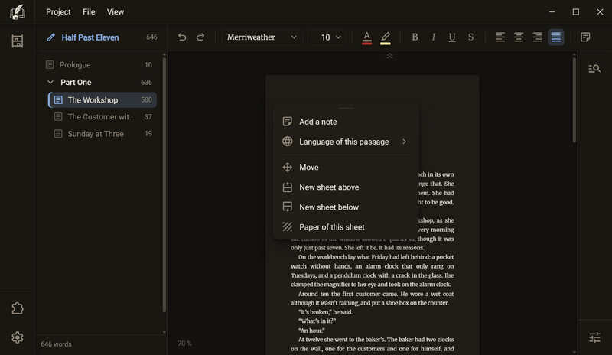Image resolution: width=612 pixels, height=355 pixels.
Task: Open the Merriweather font dropdown
Action: click(x=262, y=37)
